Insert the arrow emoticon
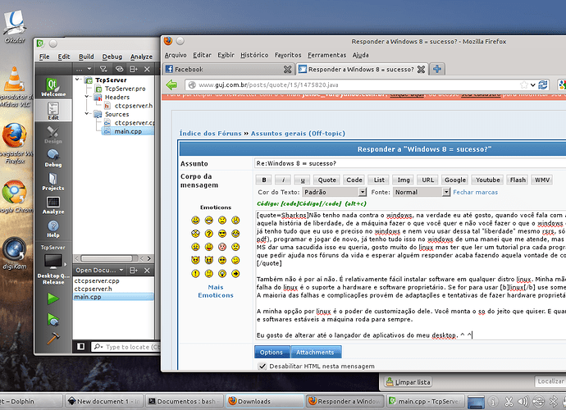This screenshot has width=566, height=410. pos(235,274)
